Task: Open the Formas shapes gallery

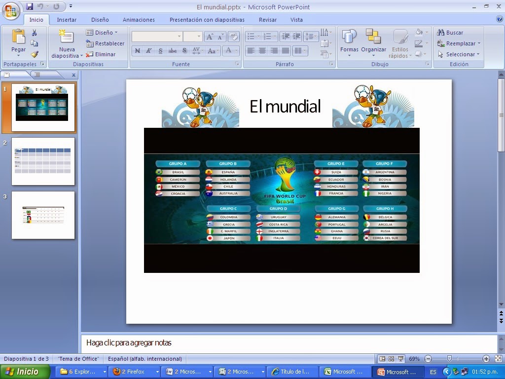Action: pos(349,43)
